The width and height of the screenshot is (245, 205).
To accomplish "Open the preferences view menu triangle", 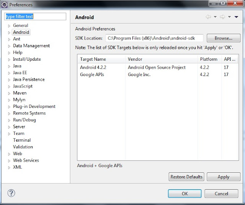I will pos(236,17).
